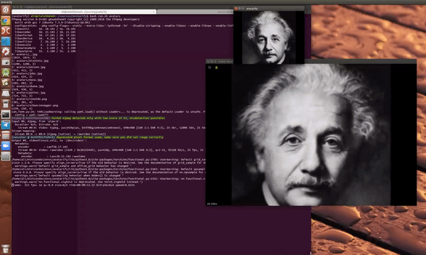This screenshot has width=426, height=255.
Task: Click the 'libpostproc' version line in terminal
Action: click(x=45, y=51)
